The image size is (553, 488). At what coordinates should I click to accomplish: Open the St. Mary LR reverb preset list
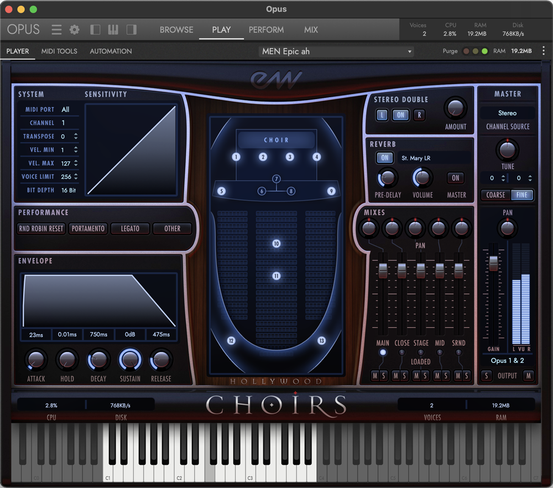[x=434, y=158]
